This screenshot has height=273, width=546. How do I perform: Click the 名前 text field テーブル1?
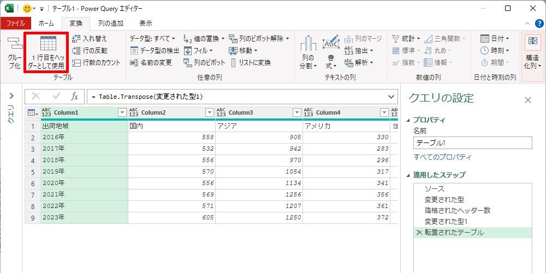(472, 143)
